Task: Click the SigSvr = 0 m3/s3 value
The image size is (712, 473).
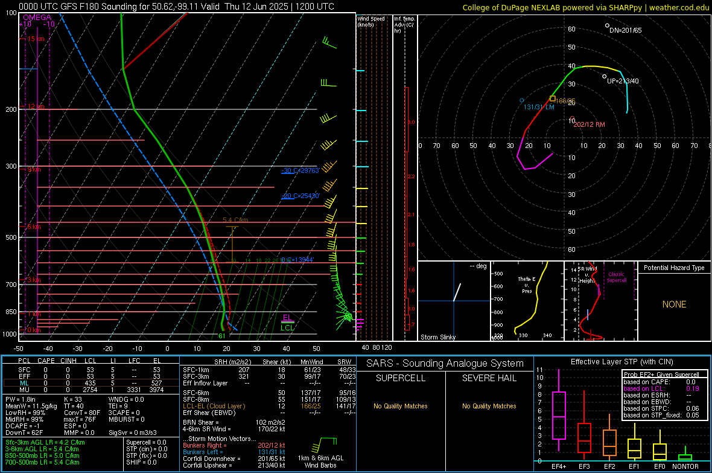Action: [x=133, y=433]
